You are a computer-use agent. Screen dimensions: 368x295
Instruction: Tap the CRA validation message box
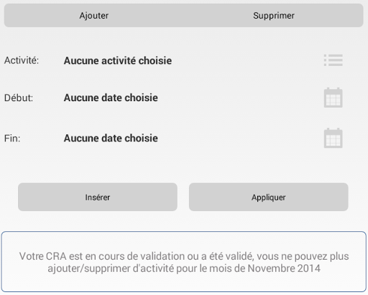(x=184, y=262)
